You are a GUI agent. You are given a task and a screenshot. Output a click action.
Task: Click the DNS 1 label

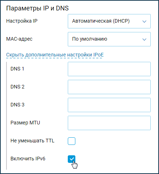(17, 69)
